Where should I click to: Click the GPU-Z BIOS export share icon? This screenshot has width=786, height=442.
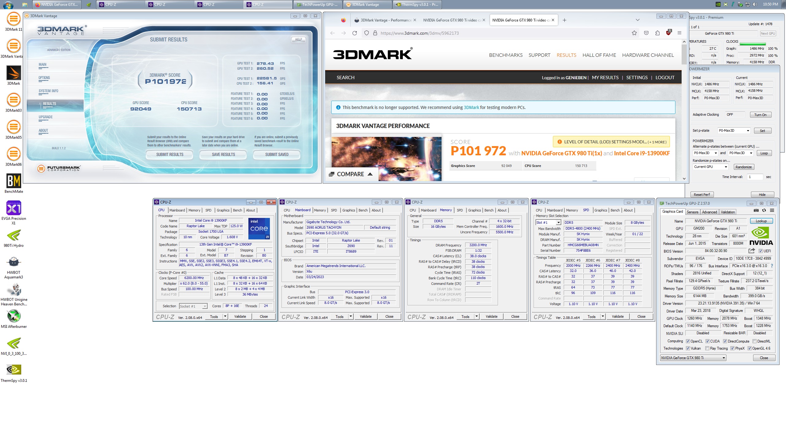(x=752, y=251)
